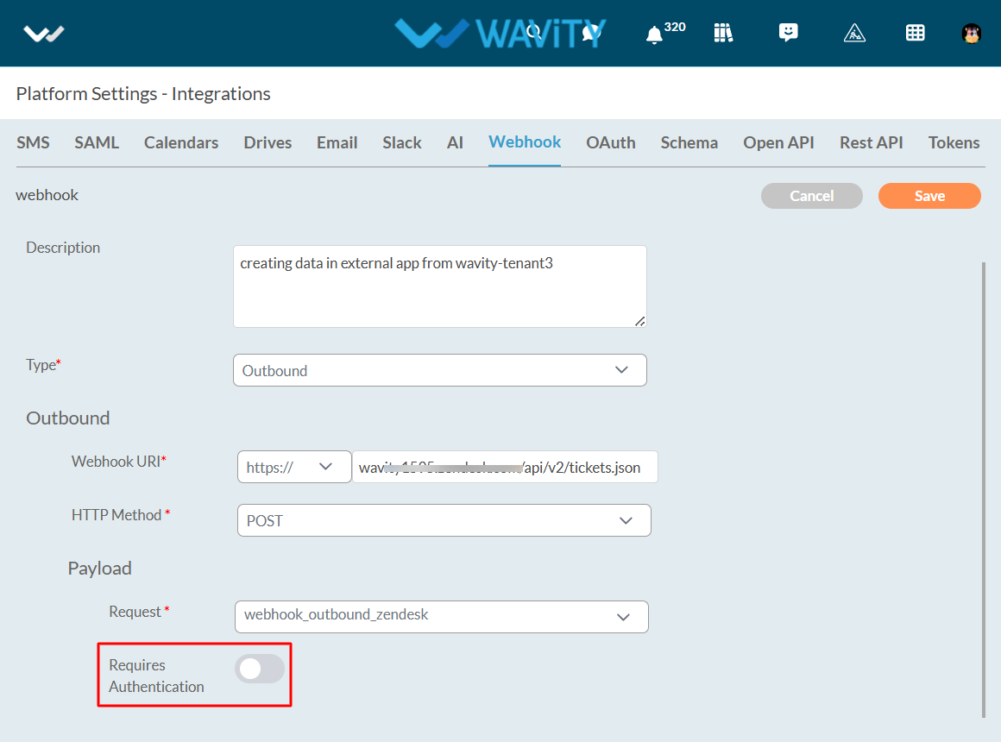The width and height of the screenshot is (1001, 742).
Task: Switch to the Open API tab
Action: [778, 142]
